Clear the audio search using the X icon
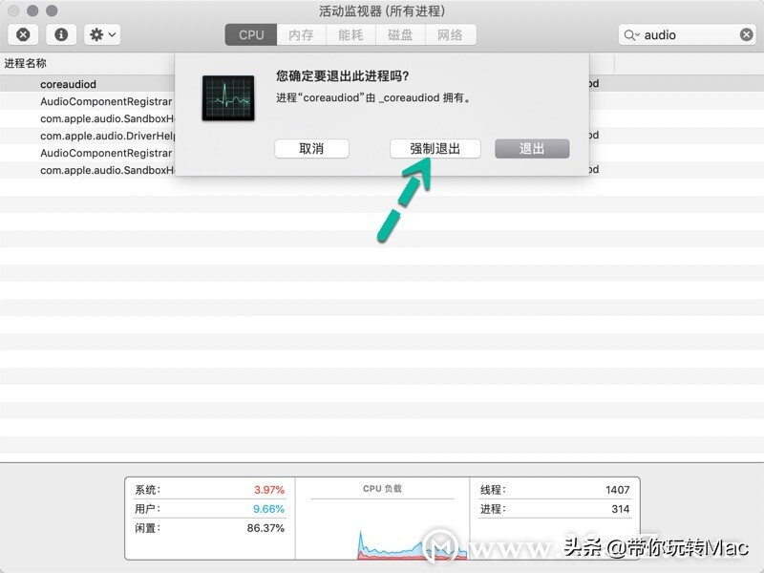This screenshot has height=573, width=764. pos(748,34)
